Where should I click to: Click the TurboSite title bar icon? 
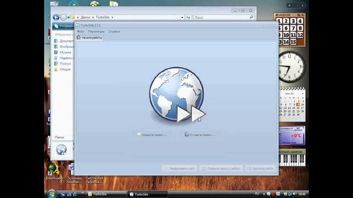[77, 25]
